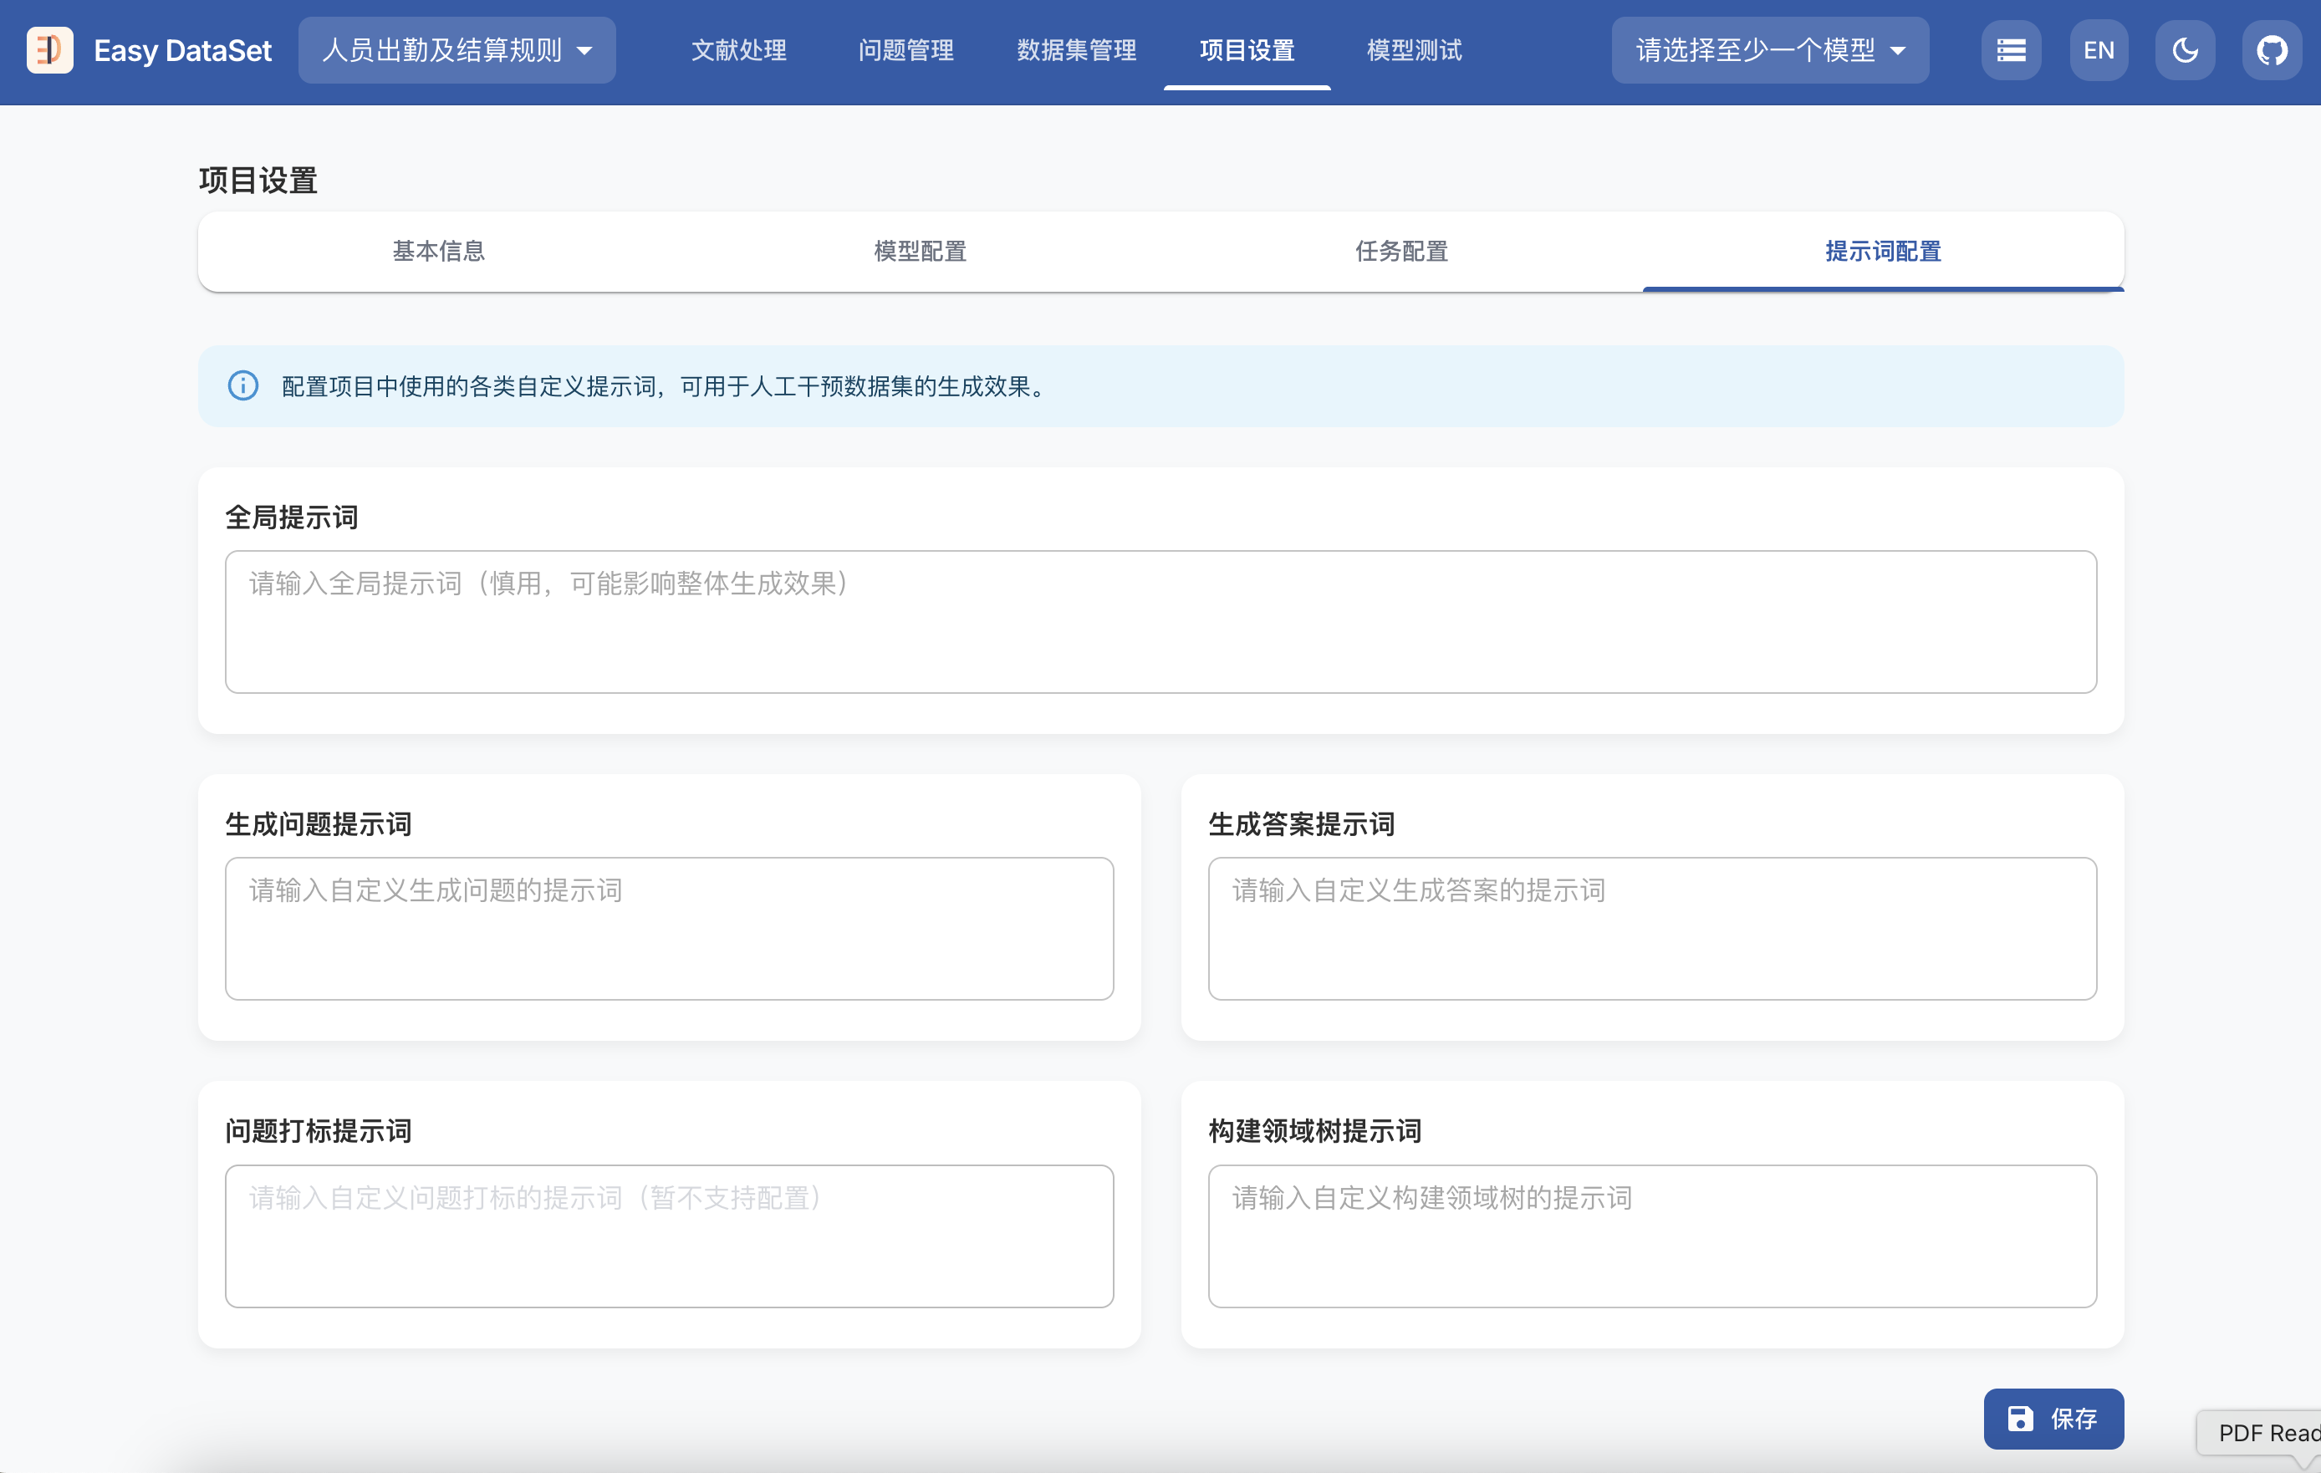Select the 任务配置 tab

1401,252
